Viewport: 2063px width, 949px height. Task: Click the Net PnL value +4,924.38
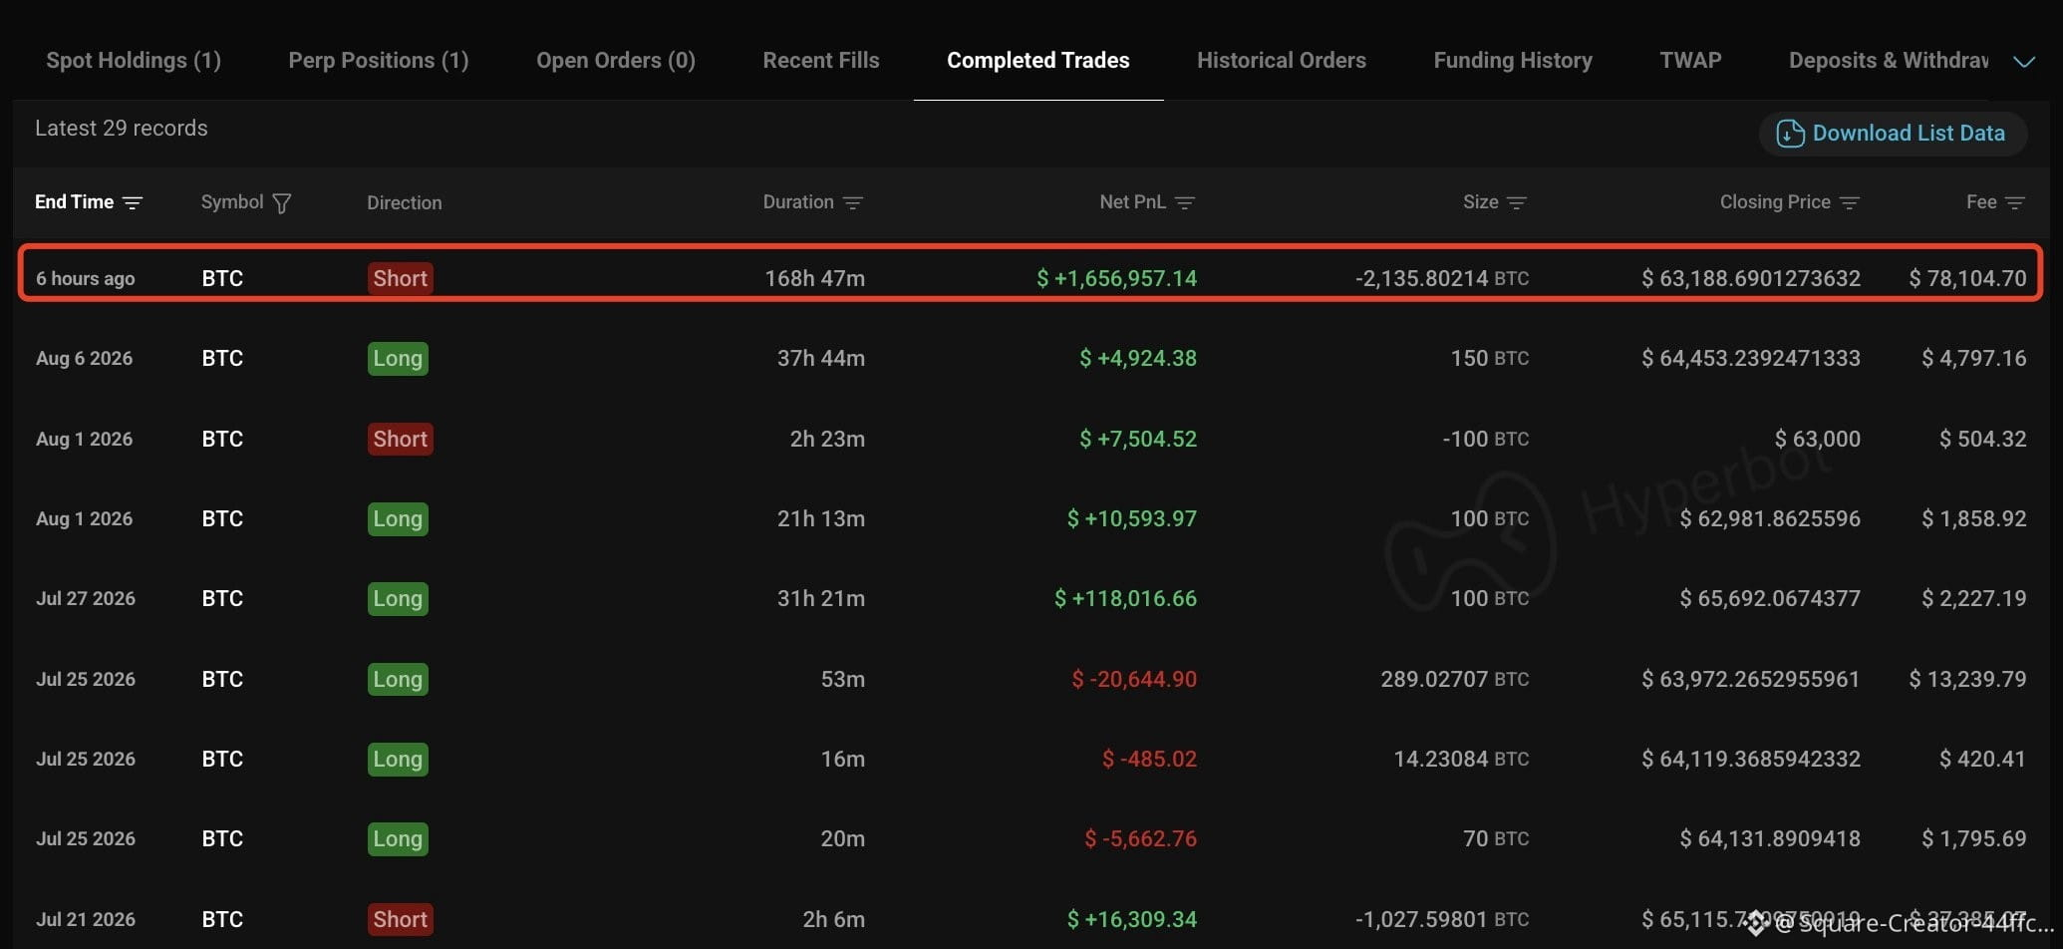pyautogui.click(x=1138, y=358)
